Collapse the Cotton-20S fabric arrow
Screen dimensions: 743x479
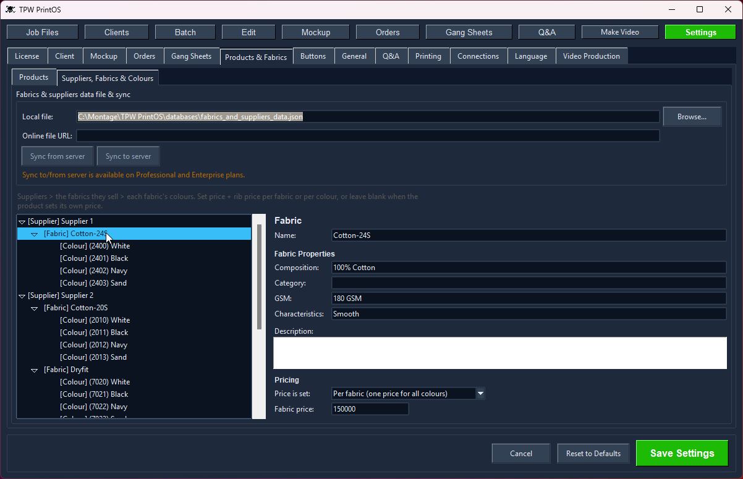click(x=35, y=308)
